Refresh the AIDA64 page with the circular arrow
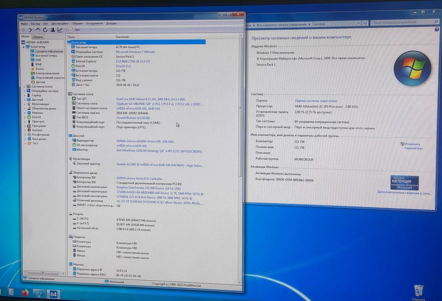 [x=45, y=30]
